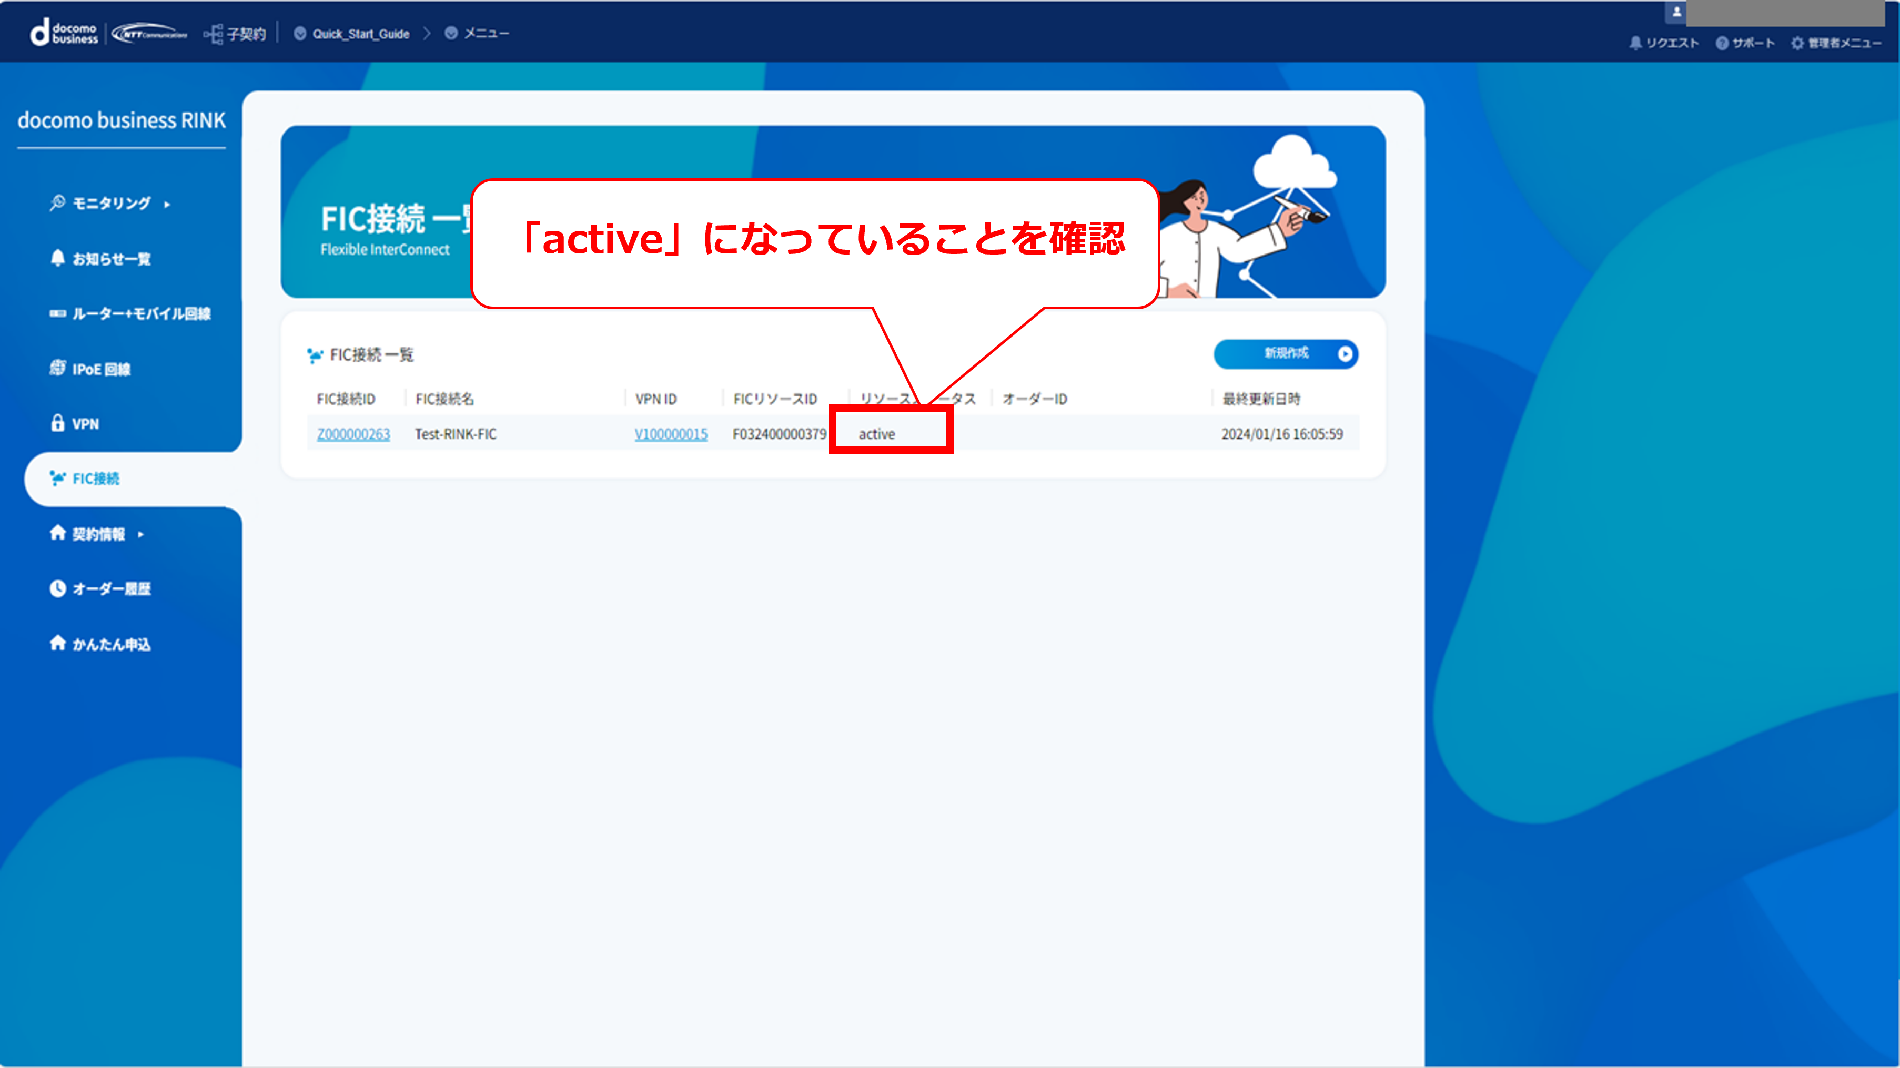Select FIC接続 in sidebar
Screen dimensions: 1900x1068
(x=96, y=479)
